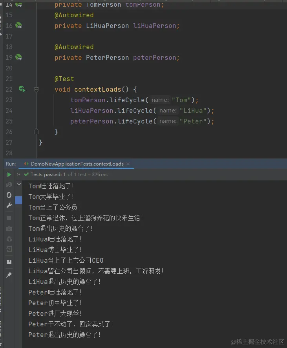Click line number 23 in gutter
Image resolution: width=287 pixels, height=348 pixels.
coord(9,100)
